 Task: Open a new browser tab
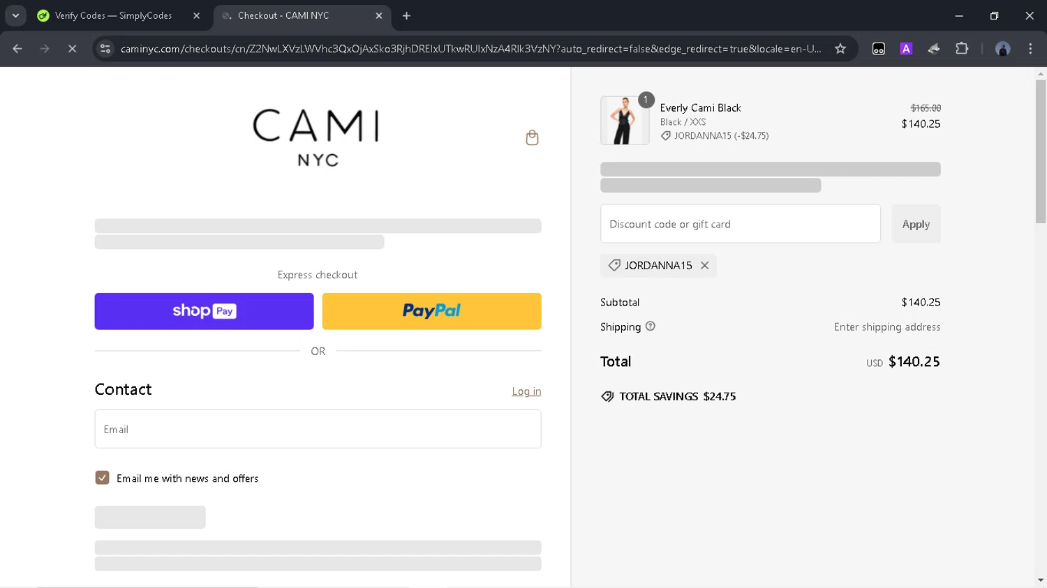[406, 15]
